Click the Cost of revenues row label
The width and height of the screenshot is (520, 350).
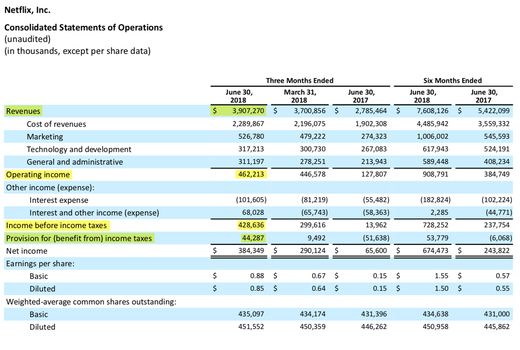(56, 124)
